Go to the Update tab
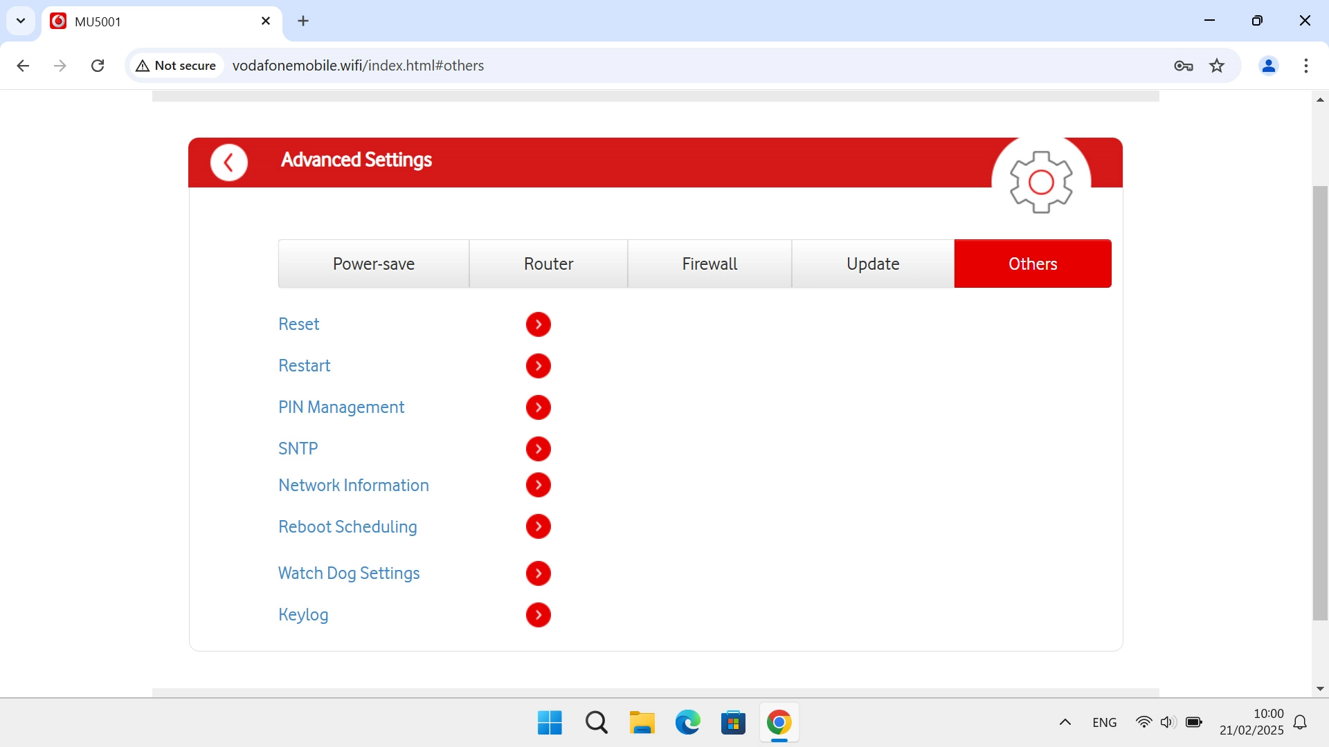The width and height of the screenshot is (1329, 747). point(873,264)
